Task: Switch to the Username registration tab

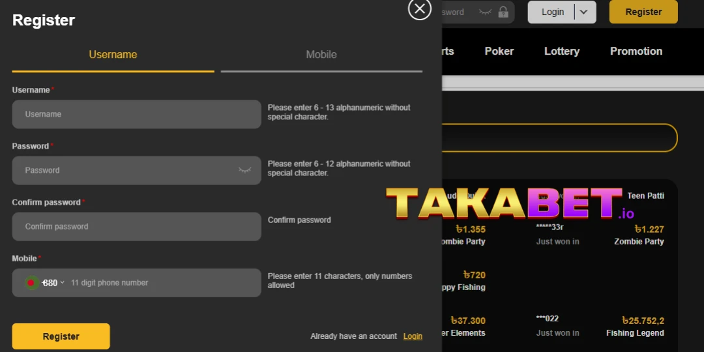Action: pos(113,55)
